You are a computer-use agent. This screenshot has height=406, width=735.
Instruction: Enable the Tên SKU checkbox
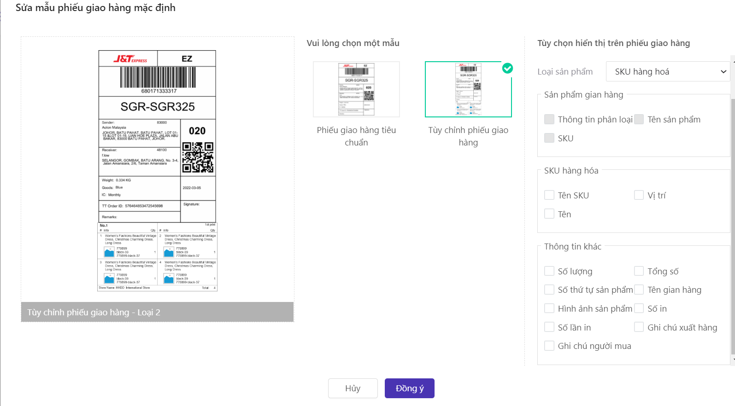(549, 195)
